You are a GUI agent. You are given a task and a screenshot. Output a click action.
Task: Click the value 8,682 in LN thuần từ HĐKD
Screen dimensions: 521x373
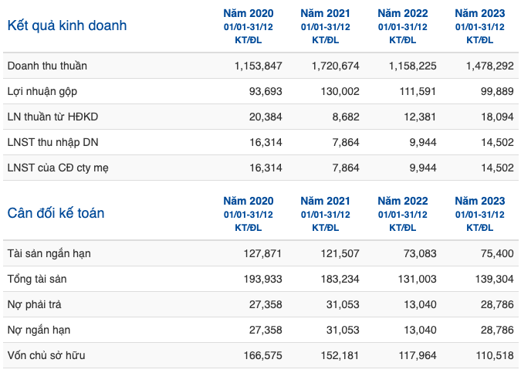tap(346, 117)
